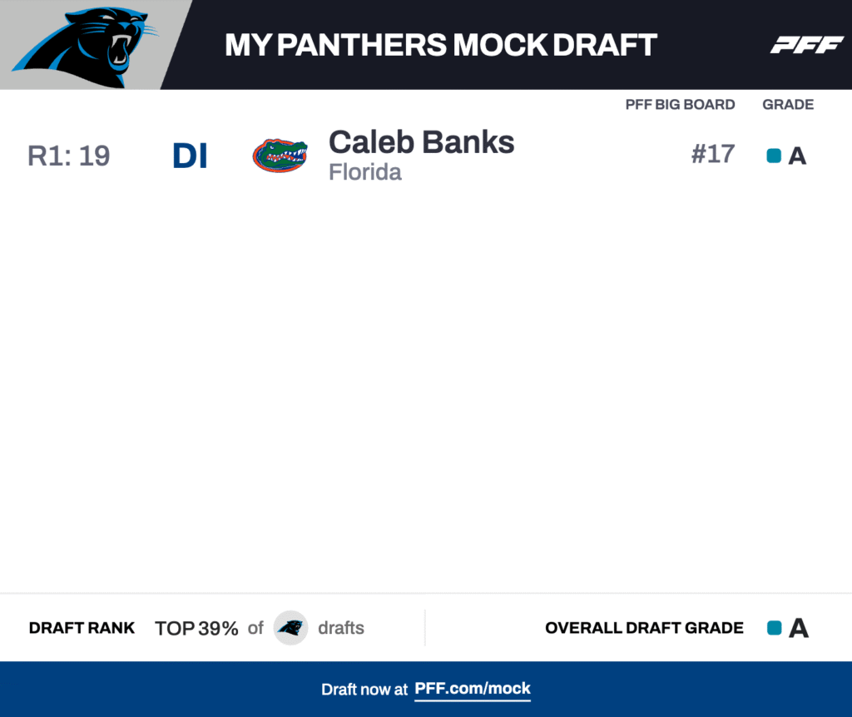
Task: Click the 'OVERALL DRAFT GRADE' label
Action: coord(644,628)
